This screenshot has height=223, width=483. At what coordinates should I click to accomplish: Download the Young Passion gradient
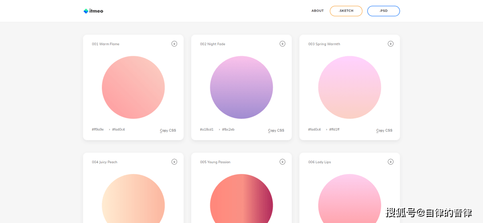click(283, 161)
